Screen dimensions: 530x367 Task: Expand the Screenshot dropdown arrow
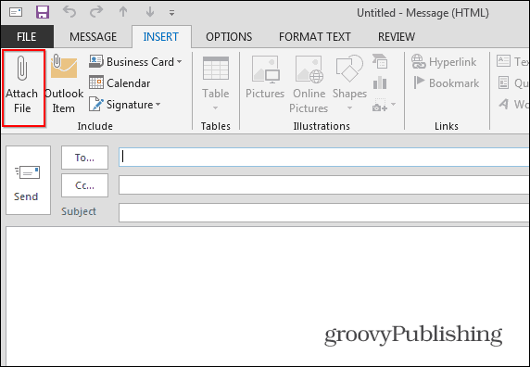click(x=393, y=105)
